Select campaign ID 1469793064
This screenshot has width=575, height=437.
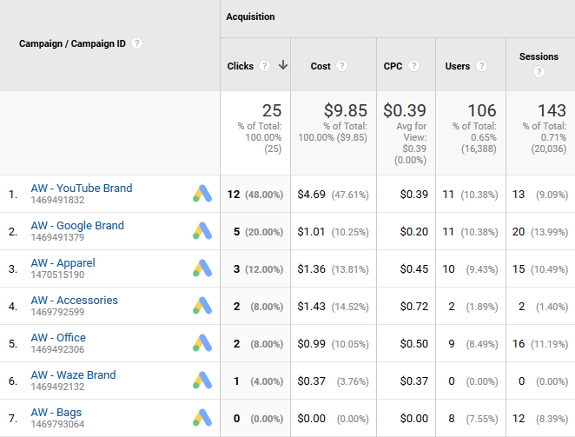(x=57, y=425)
